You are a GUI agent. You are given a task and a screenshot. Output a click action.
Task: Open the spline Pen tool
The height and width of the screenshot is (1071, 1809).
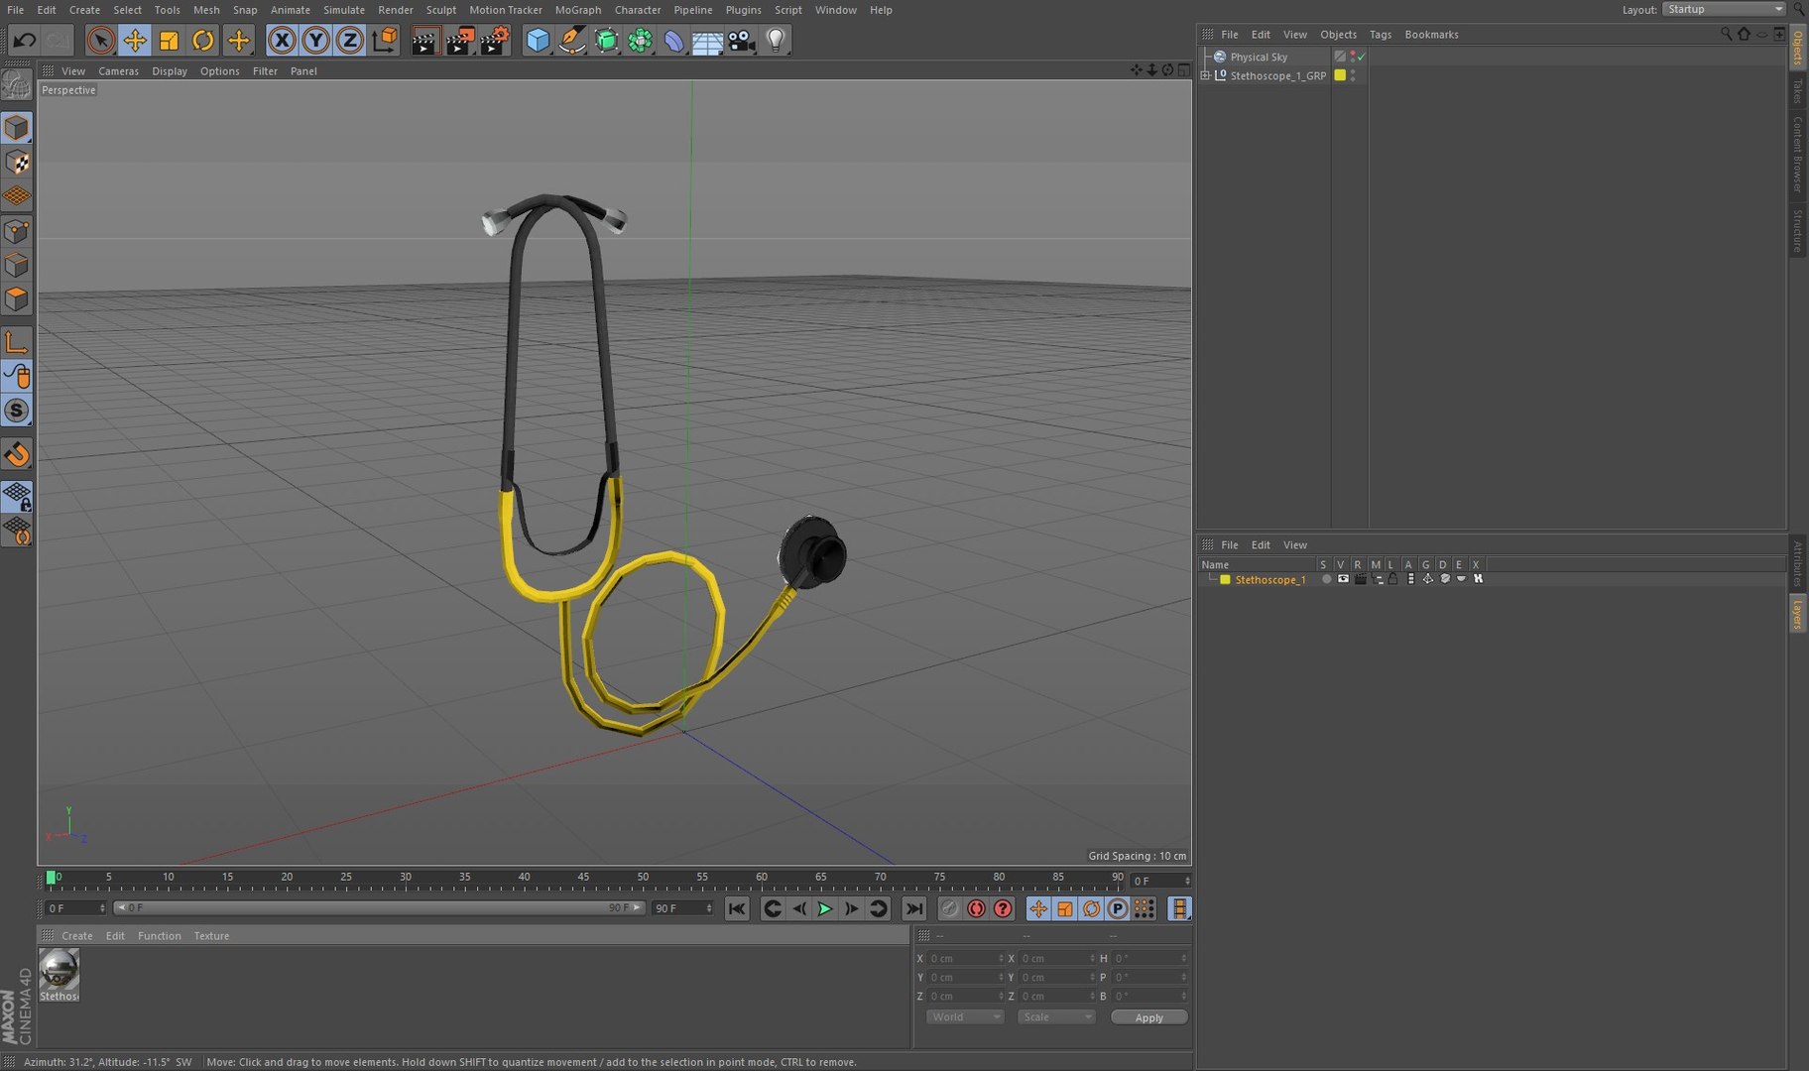tap(572, 41)
